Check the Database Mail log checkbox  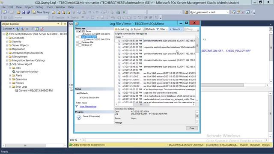point(80,42)
